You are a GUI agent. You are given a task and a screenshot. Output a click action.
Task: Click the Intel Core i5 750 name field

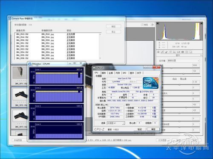pyautogui.click(x=124, y=78)
